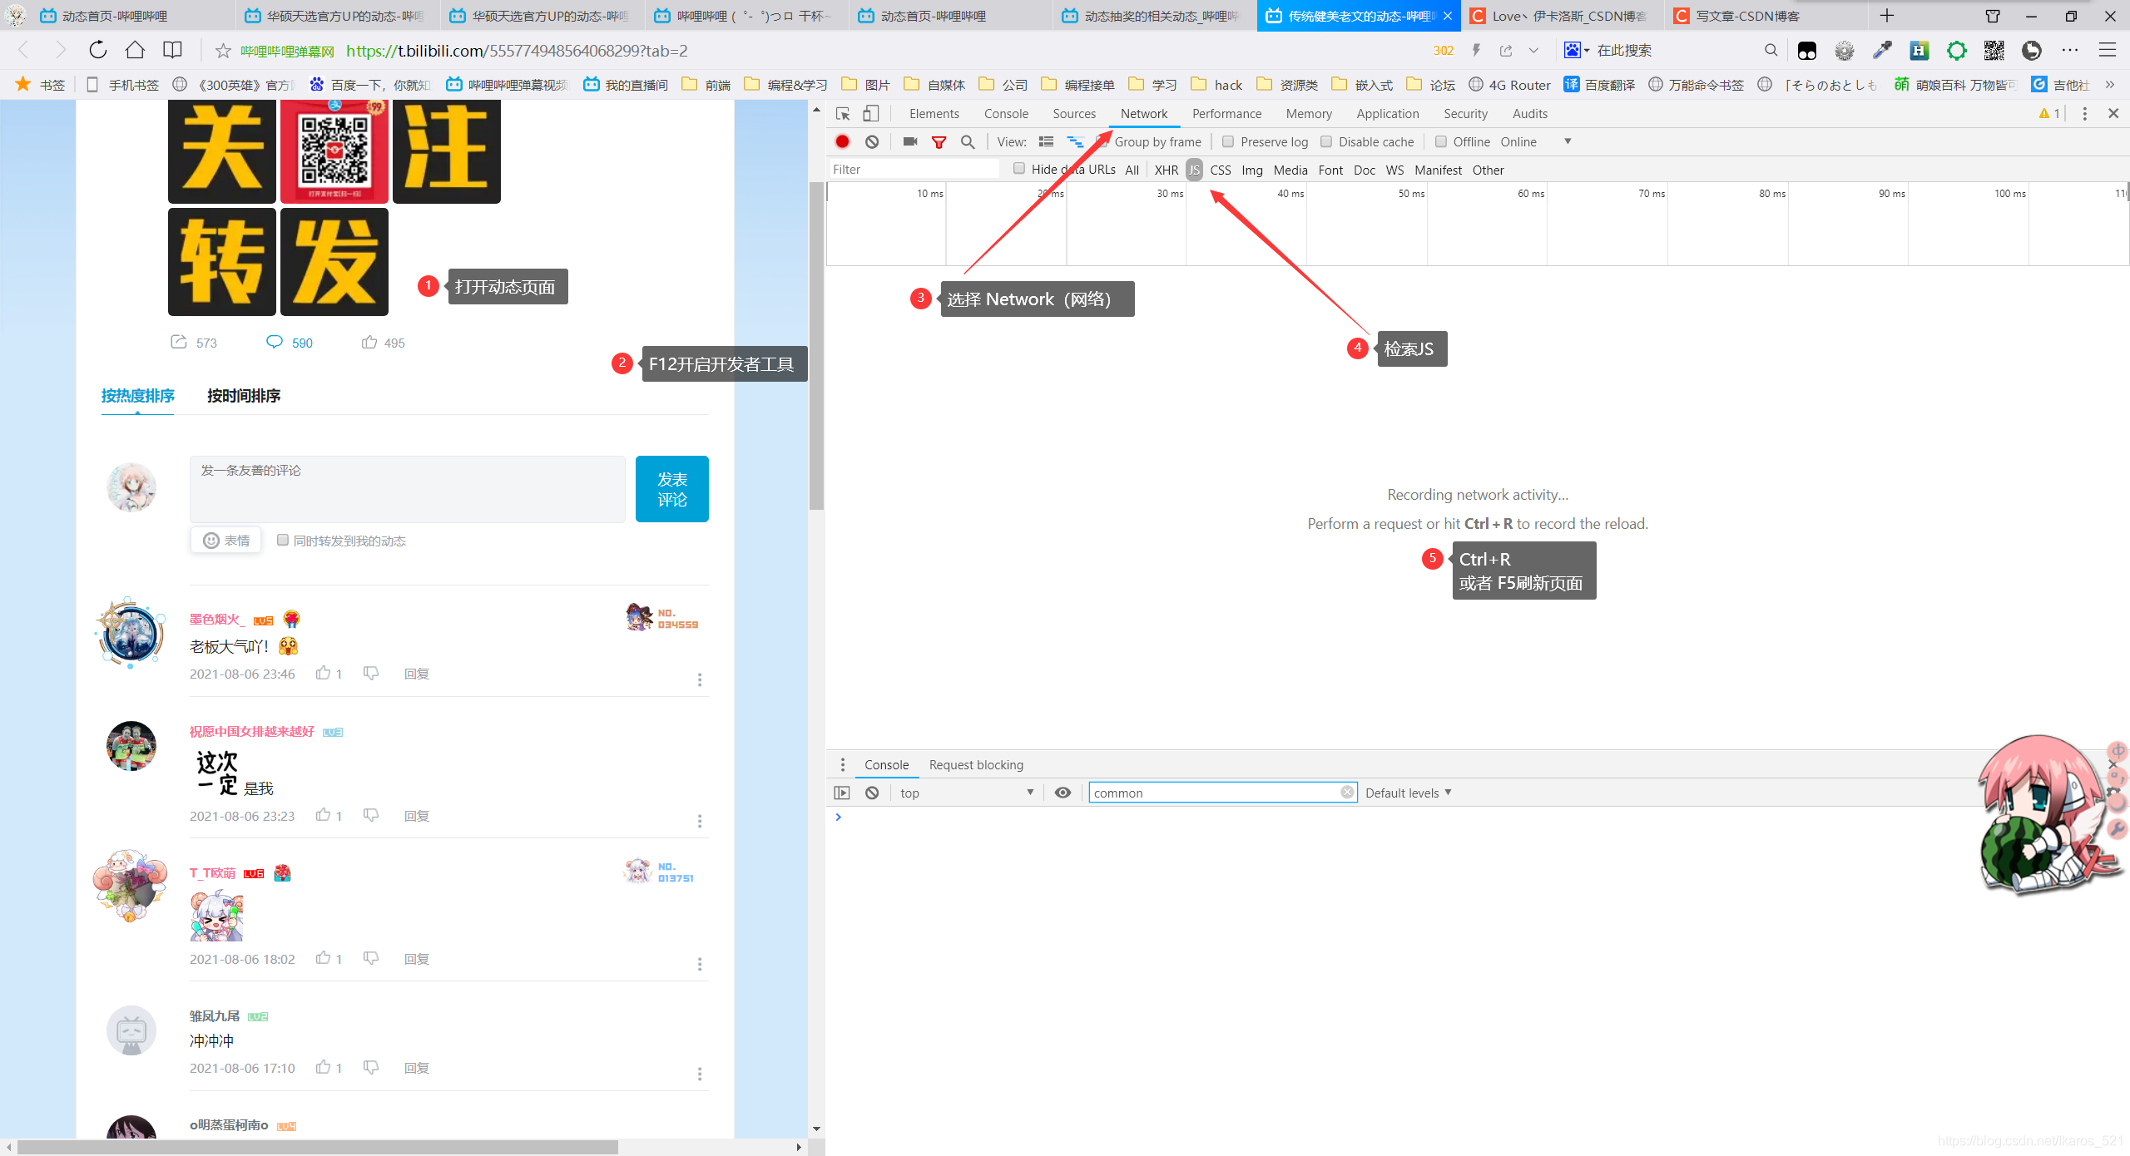Open the Request blocking drawer tab
Image resolution: width=2130 pixels, height=1156 pixels.
pyautogui.click(x=976, y=765)
